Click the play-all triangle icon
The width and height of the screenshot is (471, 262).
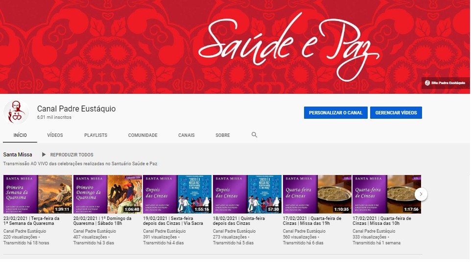point(44,154)
